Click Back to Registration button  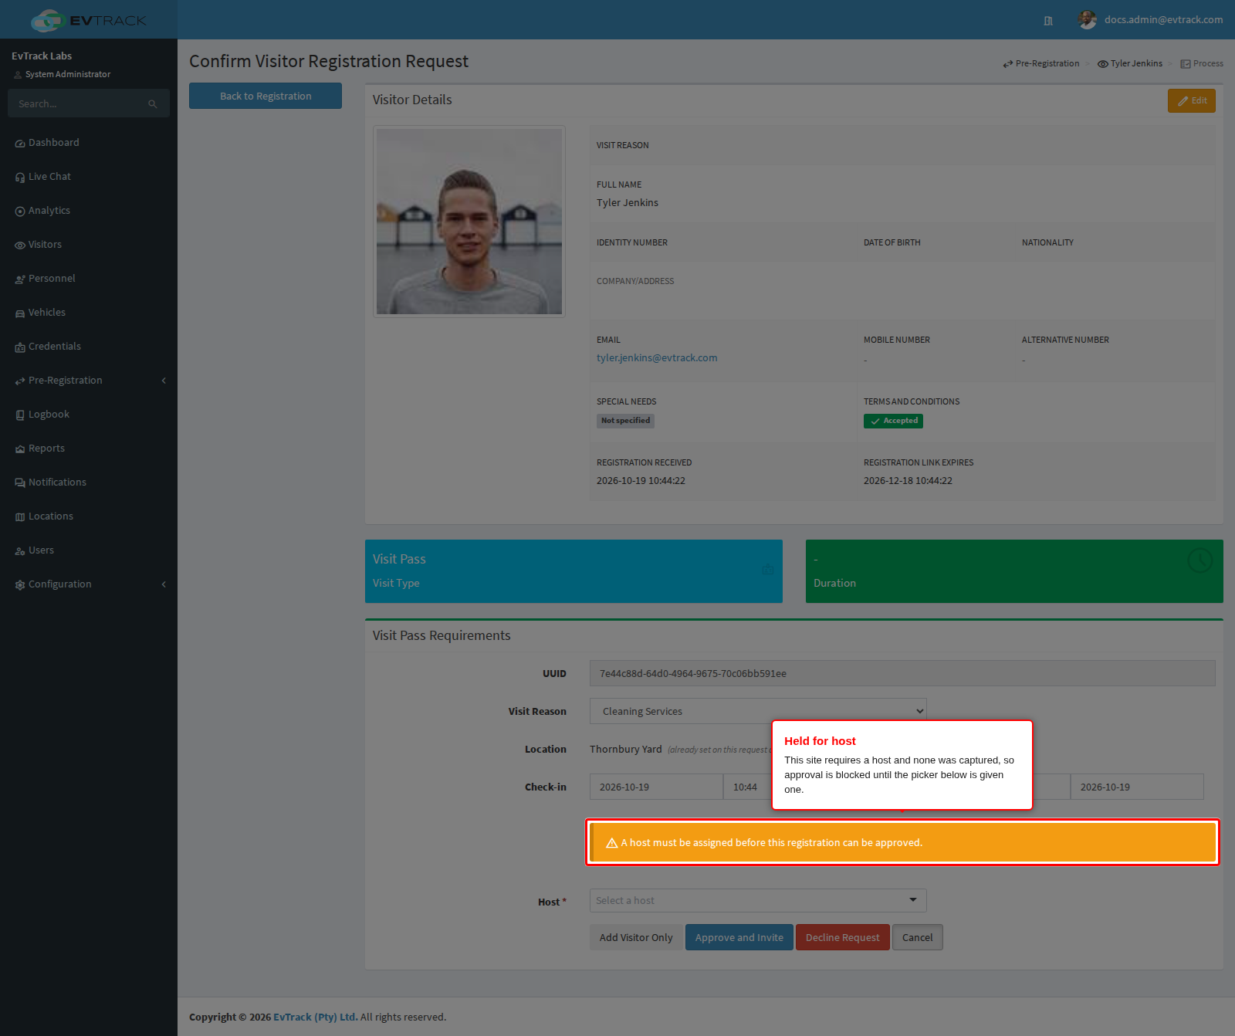click(266, 96)
